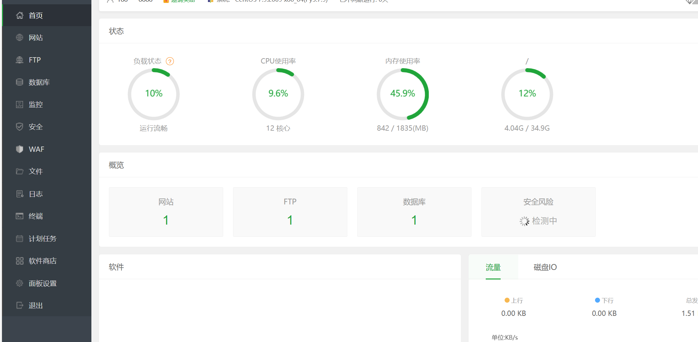
Task: Open 面板设置 panel settings
Action: pyautogui.click(x=42, y=283)
